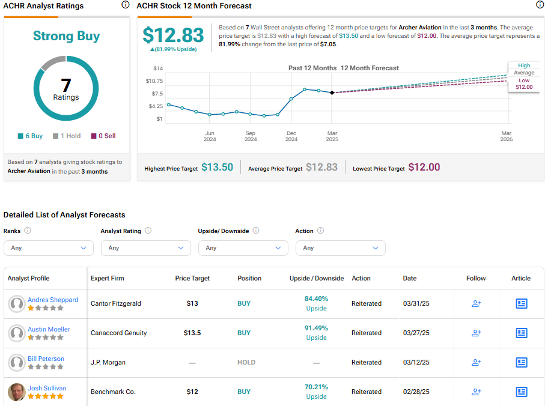Image resolution: width=545 pixels, height=406 pixels.
Task: Click the Position column header
Action: pyautogui.click(x=249, y=278)
